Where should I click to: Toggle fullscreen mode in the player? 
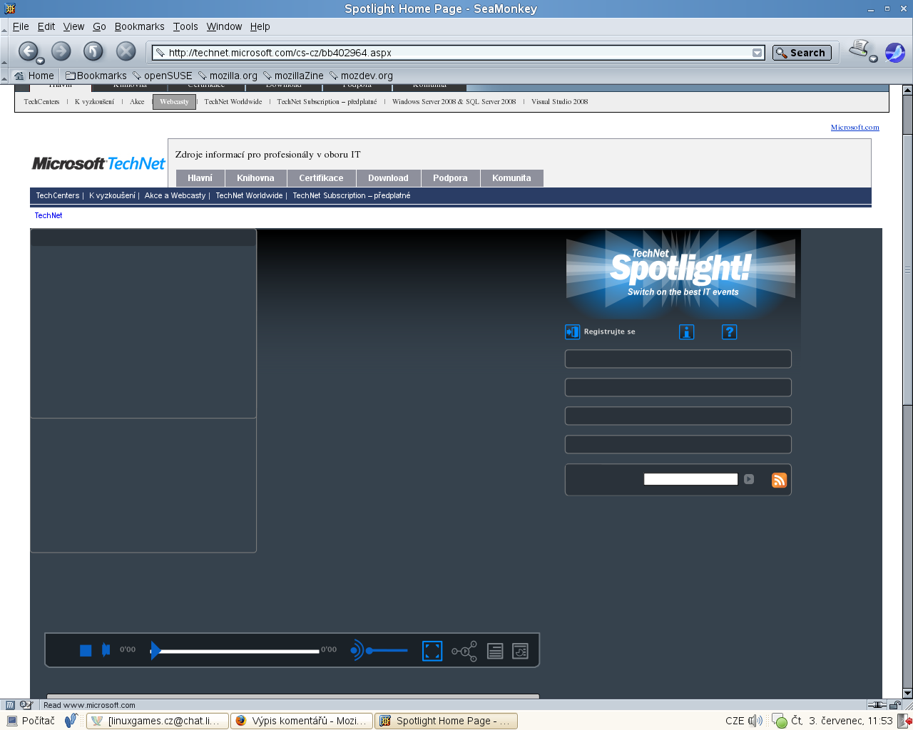tap(432, 651)
